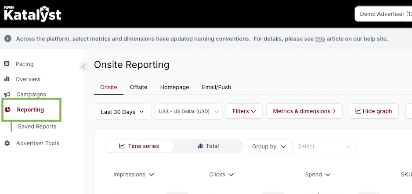The width and height of the screenshot is (412, 194).
Task: Open the US Dollar currency dropdown
Action: [188, 111]
